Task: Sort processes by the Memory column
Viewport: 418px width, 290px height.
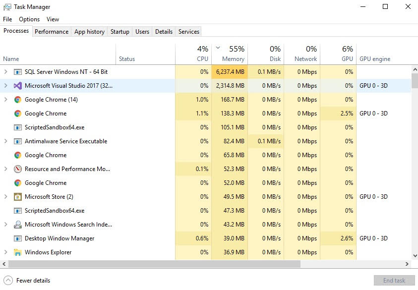Action: tap(233, 58)
